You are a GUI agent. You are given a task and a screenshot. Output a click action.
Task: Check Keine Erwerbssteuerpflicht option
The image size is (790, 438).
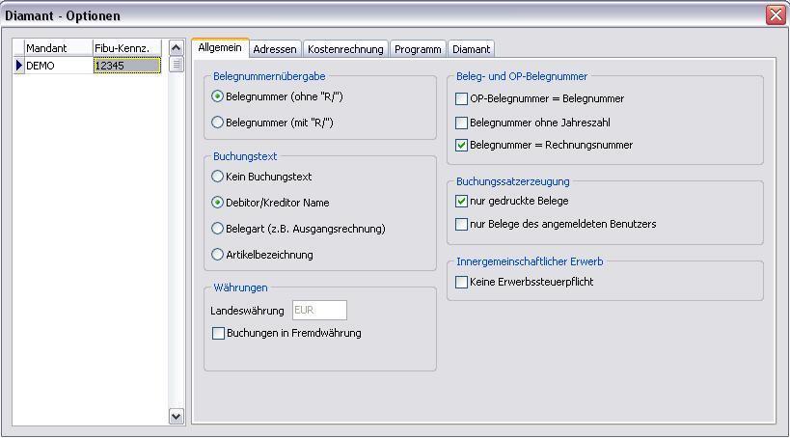(x=461, y=282)
